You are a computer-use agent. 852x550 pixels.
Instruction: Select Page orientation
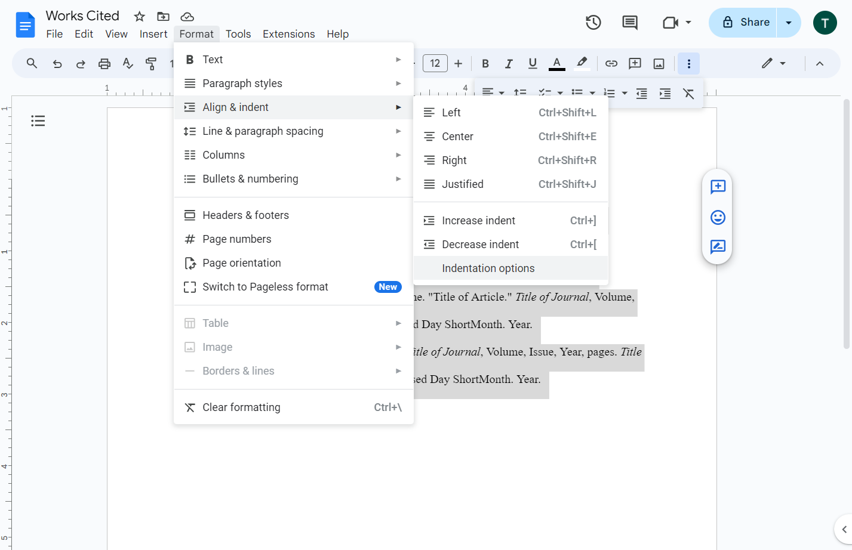click(293, 263)
